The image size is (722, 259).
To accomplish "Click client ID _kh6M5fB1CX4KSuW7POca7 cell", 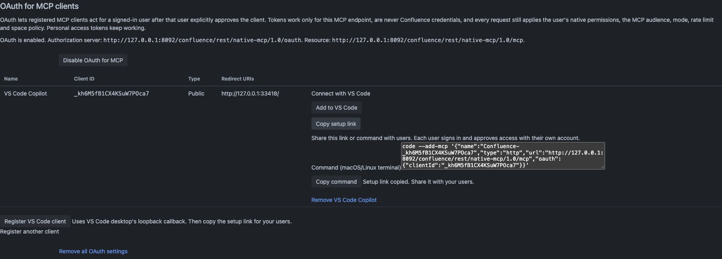I will 111,93.
